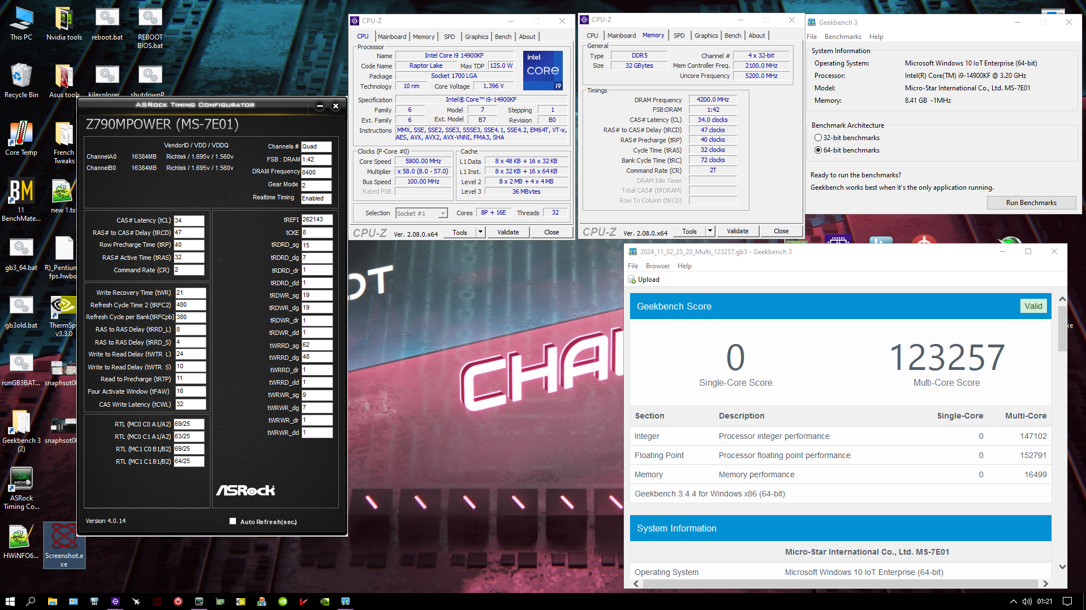1086x610 pixels.
Task: Open the About tab in left CPU-Z
Action: [x=527, y=37]
